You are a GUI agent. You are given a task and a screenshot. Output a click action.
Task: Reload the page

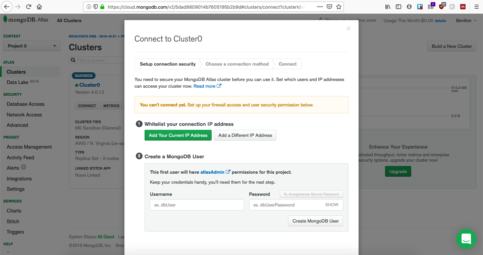click(x=29, y=7)
